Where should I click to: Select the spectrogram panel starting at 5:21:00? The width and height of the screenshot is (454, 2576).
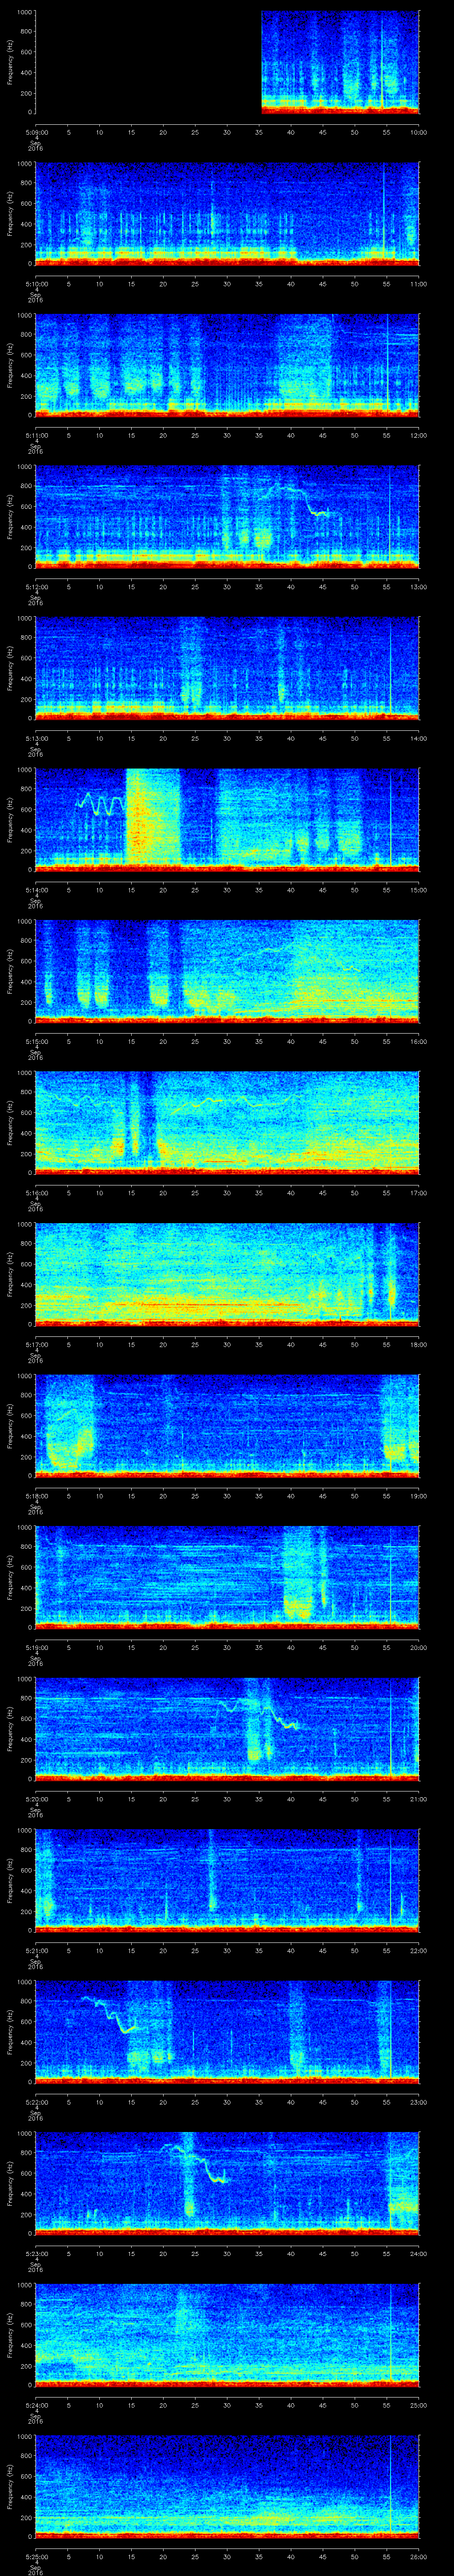(x=227, y=1880)
